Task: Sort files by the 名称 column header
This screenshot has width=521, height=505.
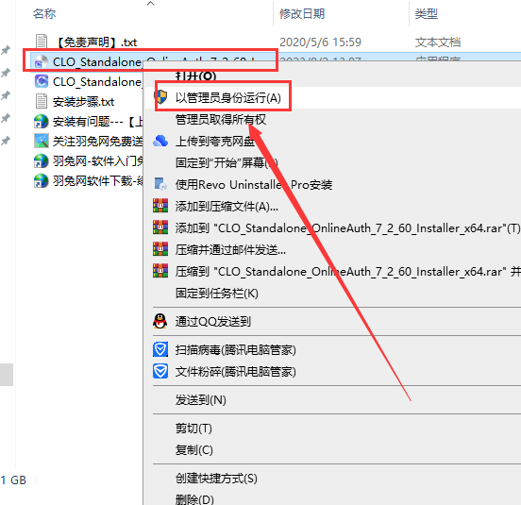Action: click(x=44, y=13)
